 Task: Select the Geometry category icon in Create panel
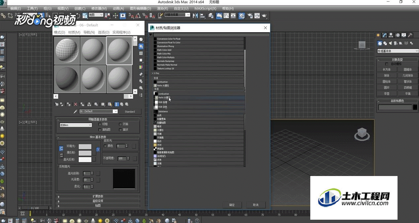tap(380, 43)
